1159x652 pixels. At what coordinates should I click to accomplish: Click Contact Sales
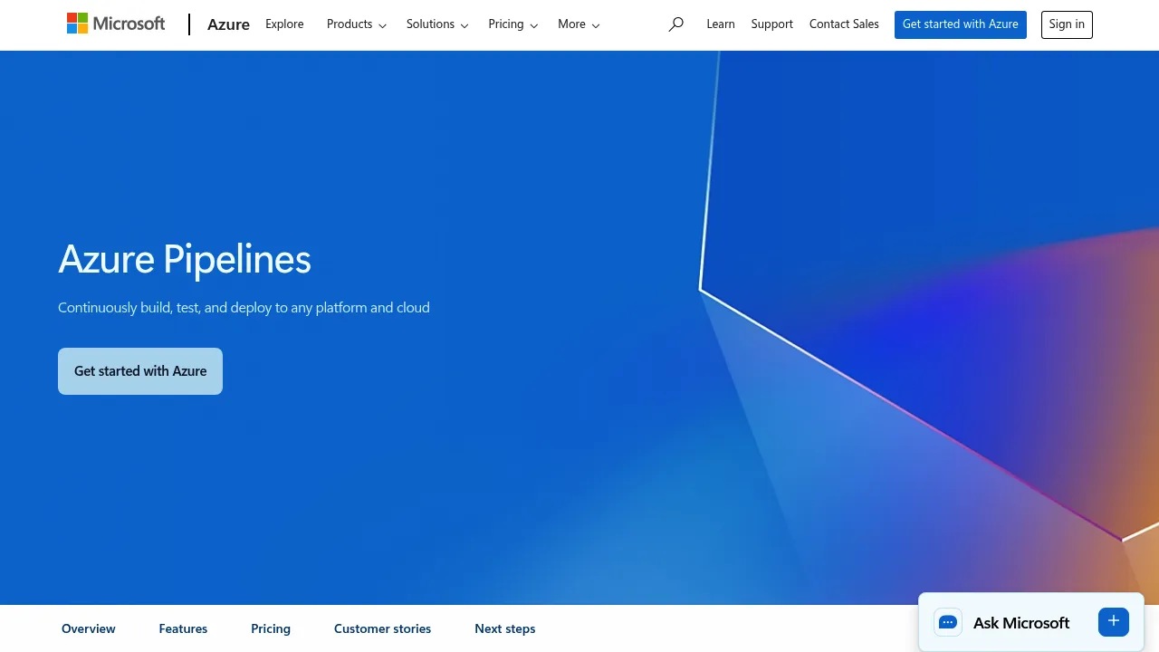(844, 24)
